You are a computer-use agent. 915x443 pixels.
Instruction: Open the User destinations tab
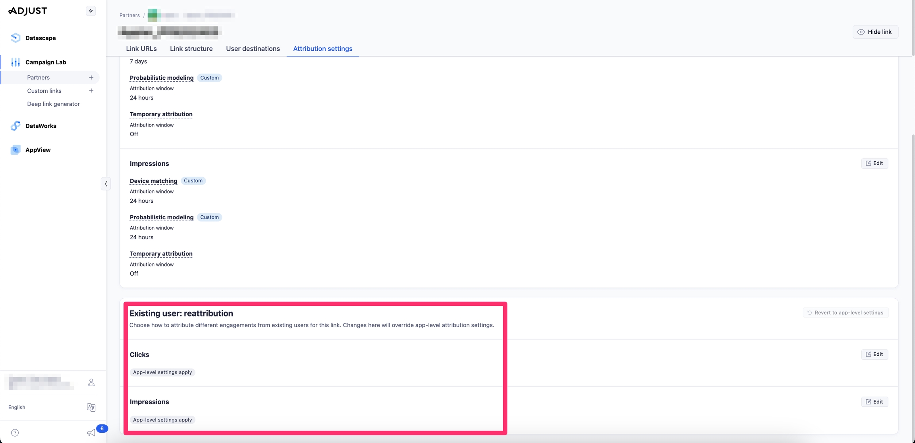(x=253, y=49)
